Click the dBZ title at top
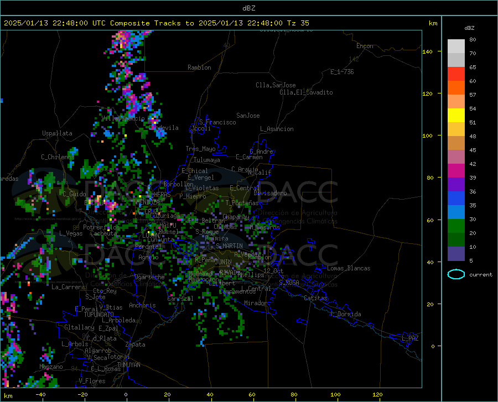Screen dimensions: 498x402 (248, 8)
